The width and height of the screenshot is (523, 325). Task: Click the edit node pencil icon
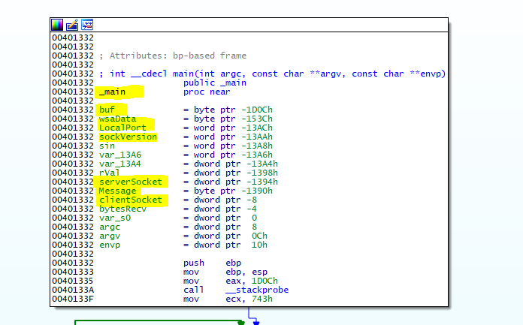72,25
